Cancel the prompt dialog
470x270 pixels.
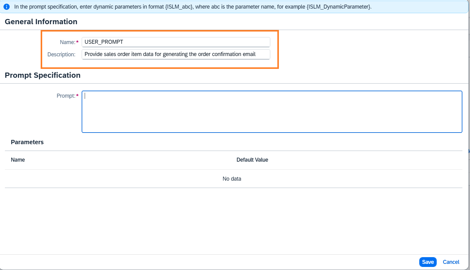click(x=451, y=262)
